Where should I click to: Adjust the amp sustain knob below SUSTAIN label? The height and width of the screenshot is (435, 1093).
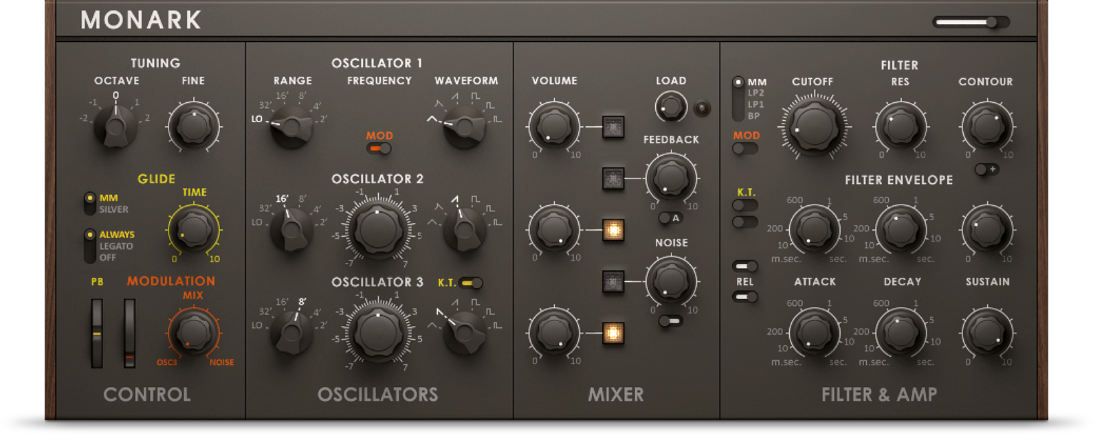click(x=986, y=332)
